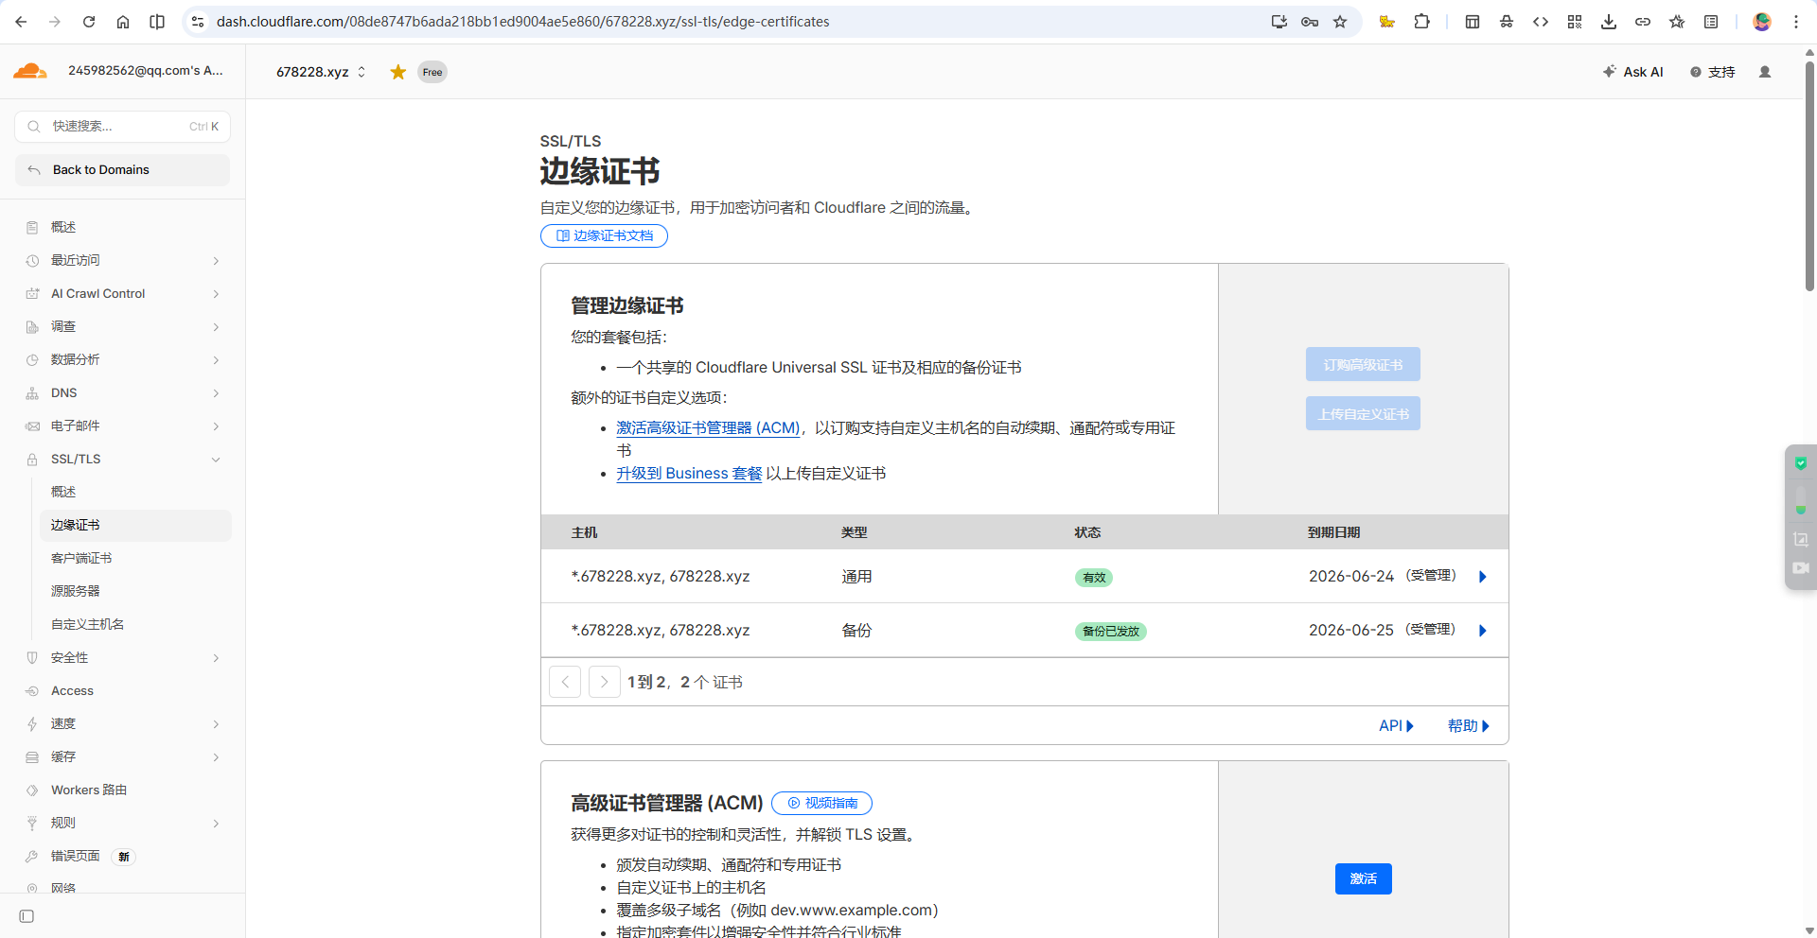Go to previous page of certificates

[565, 682]
